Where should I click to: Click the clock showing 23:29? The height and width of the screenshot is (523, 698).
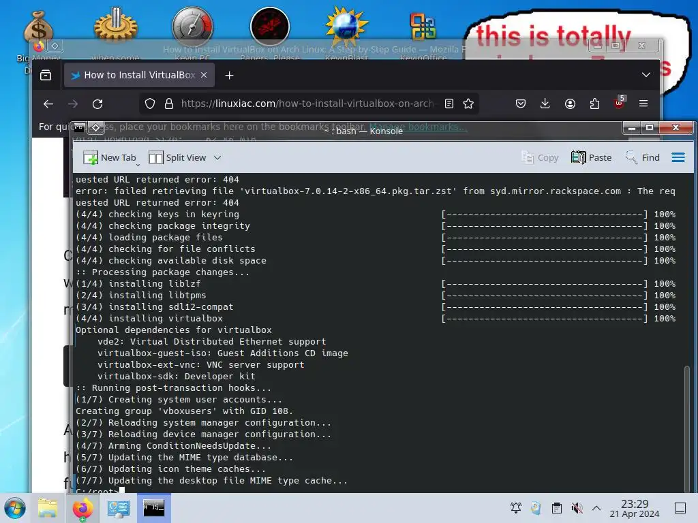[x=635, y=508]
